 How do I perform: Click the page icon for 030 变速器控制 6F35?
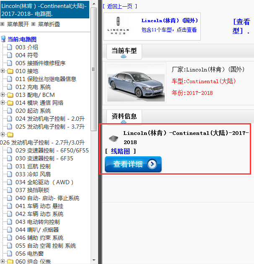click(x=10, y=158)
